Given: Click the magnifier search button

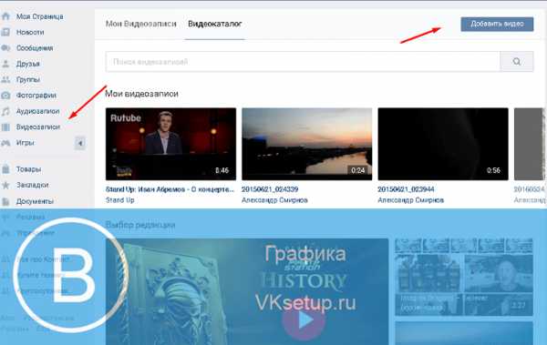Looking at the screenshot, I should coord(517,62).
